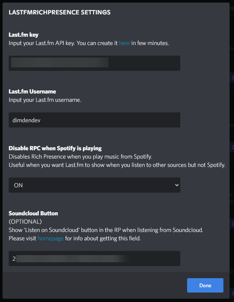This screenshot has width=234, height=302.
Task: Click the 'Input your Last.fm username.' description
Action: pos(45,100)
